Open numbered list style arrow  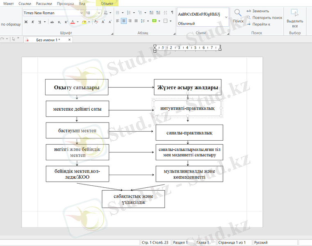click(134, 13)
